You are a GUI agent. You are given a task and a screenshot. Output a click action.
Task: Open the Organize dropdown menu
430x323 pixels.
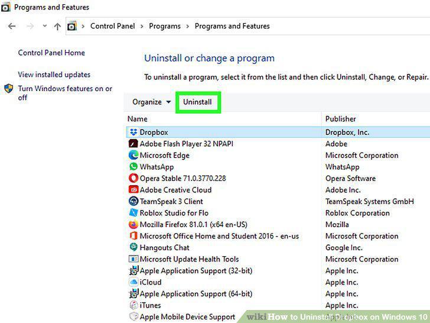[151, 102]
